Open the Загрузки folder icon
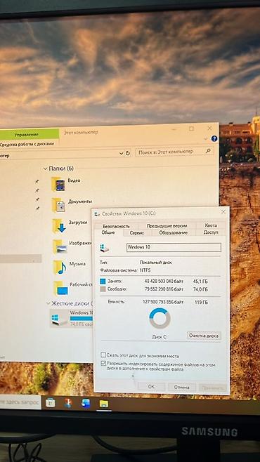The width and height of the screenshot is (260, 462). 59,226
